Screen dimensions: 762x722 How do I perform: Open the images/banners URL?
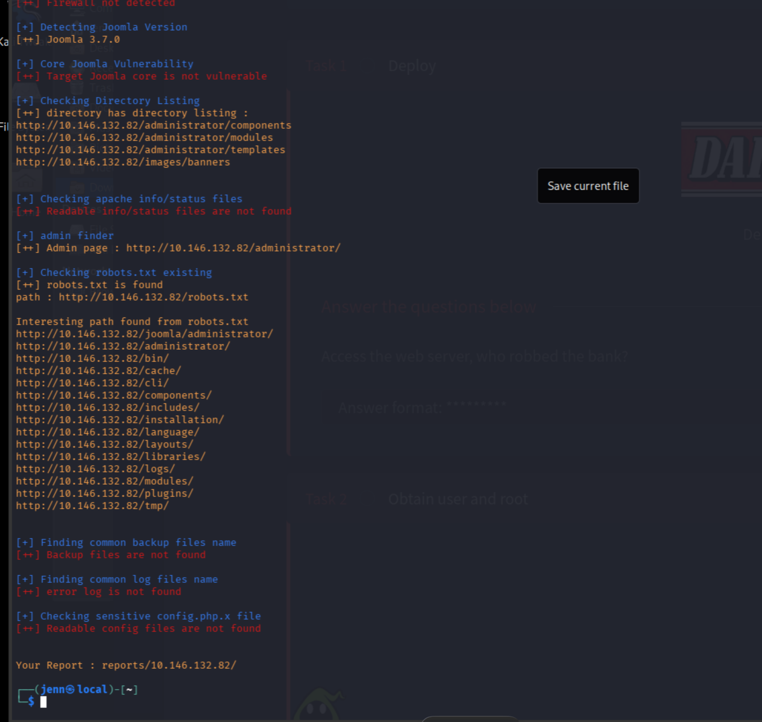pyautogui.click(x=123, y=162)
